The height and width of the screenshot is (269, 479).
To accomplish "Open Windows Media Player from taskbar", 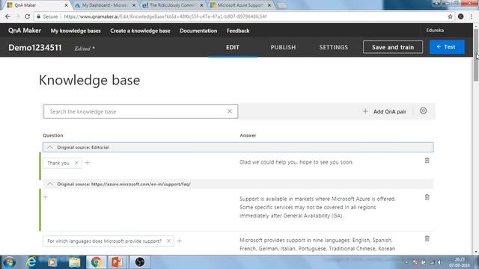I will coord(52,262).
